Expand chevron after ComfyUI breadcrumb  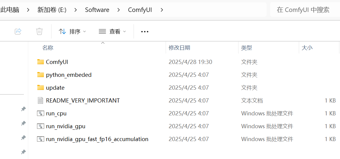[x=161, y=10]
